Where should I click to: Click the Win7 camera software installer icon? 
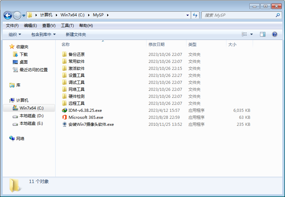[65, 124]
